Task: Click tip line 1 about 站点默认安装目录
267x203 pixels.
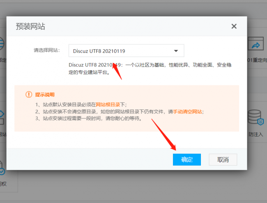Action: tap(81, 105)
